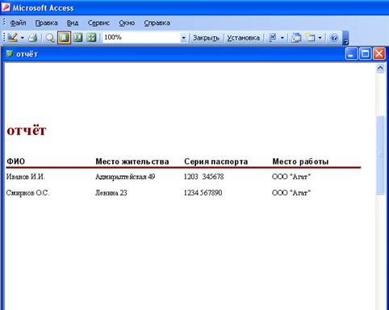Toggle Two Pages view
The height and width of the screenshot is (310, 389).
(x=78, y=37)
